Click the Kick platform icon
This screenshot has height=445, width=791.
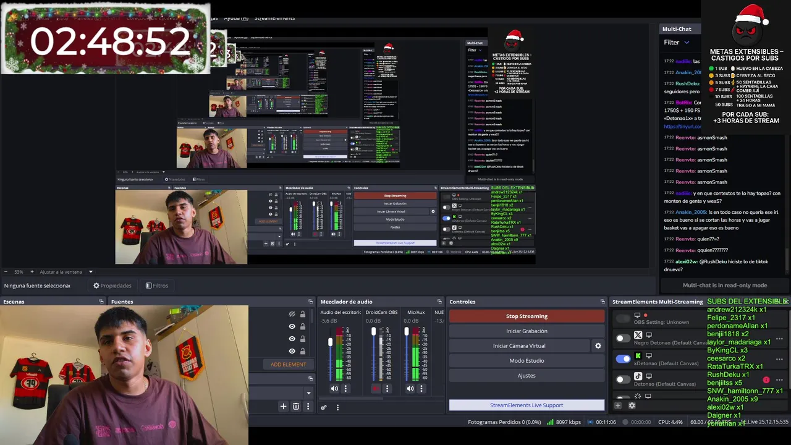point(638,355)
